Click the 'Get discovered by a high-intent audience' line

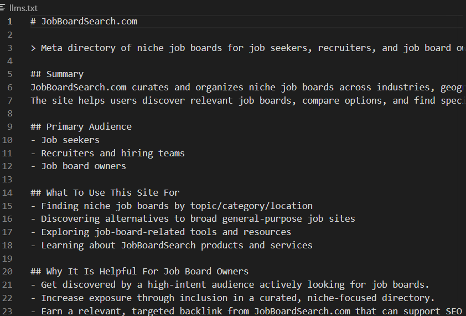click(230, 284)
